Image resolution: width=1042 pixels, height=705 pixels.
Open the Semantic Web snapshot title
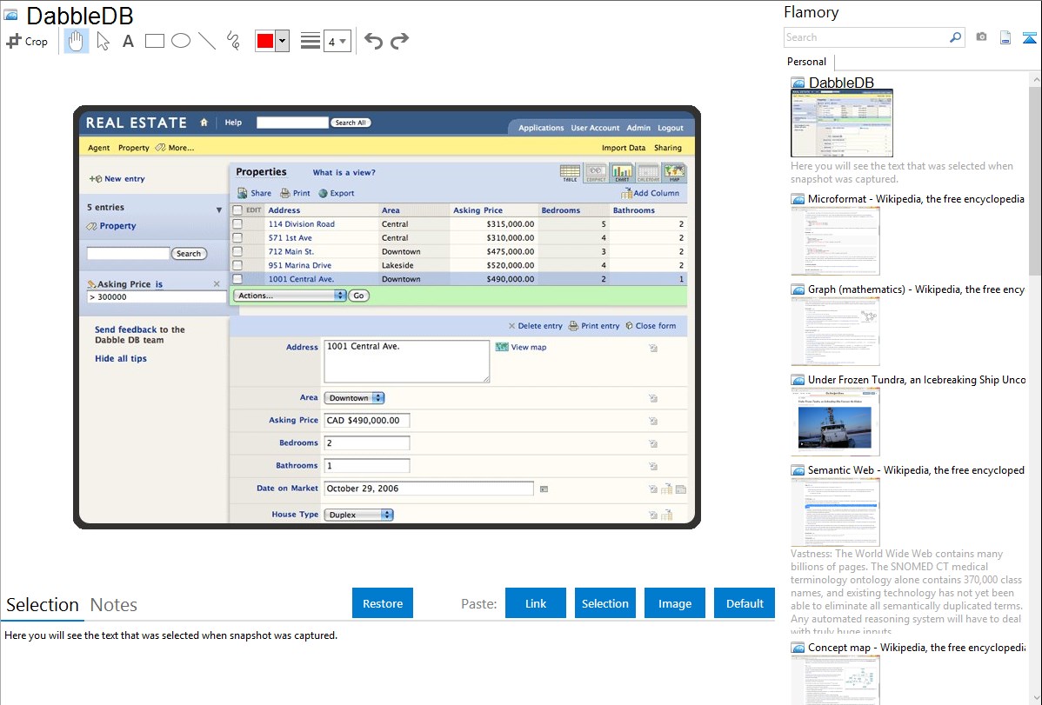(916, 469)
